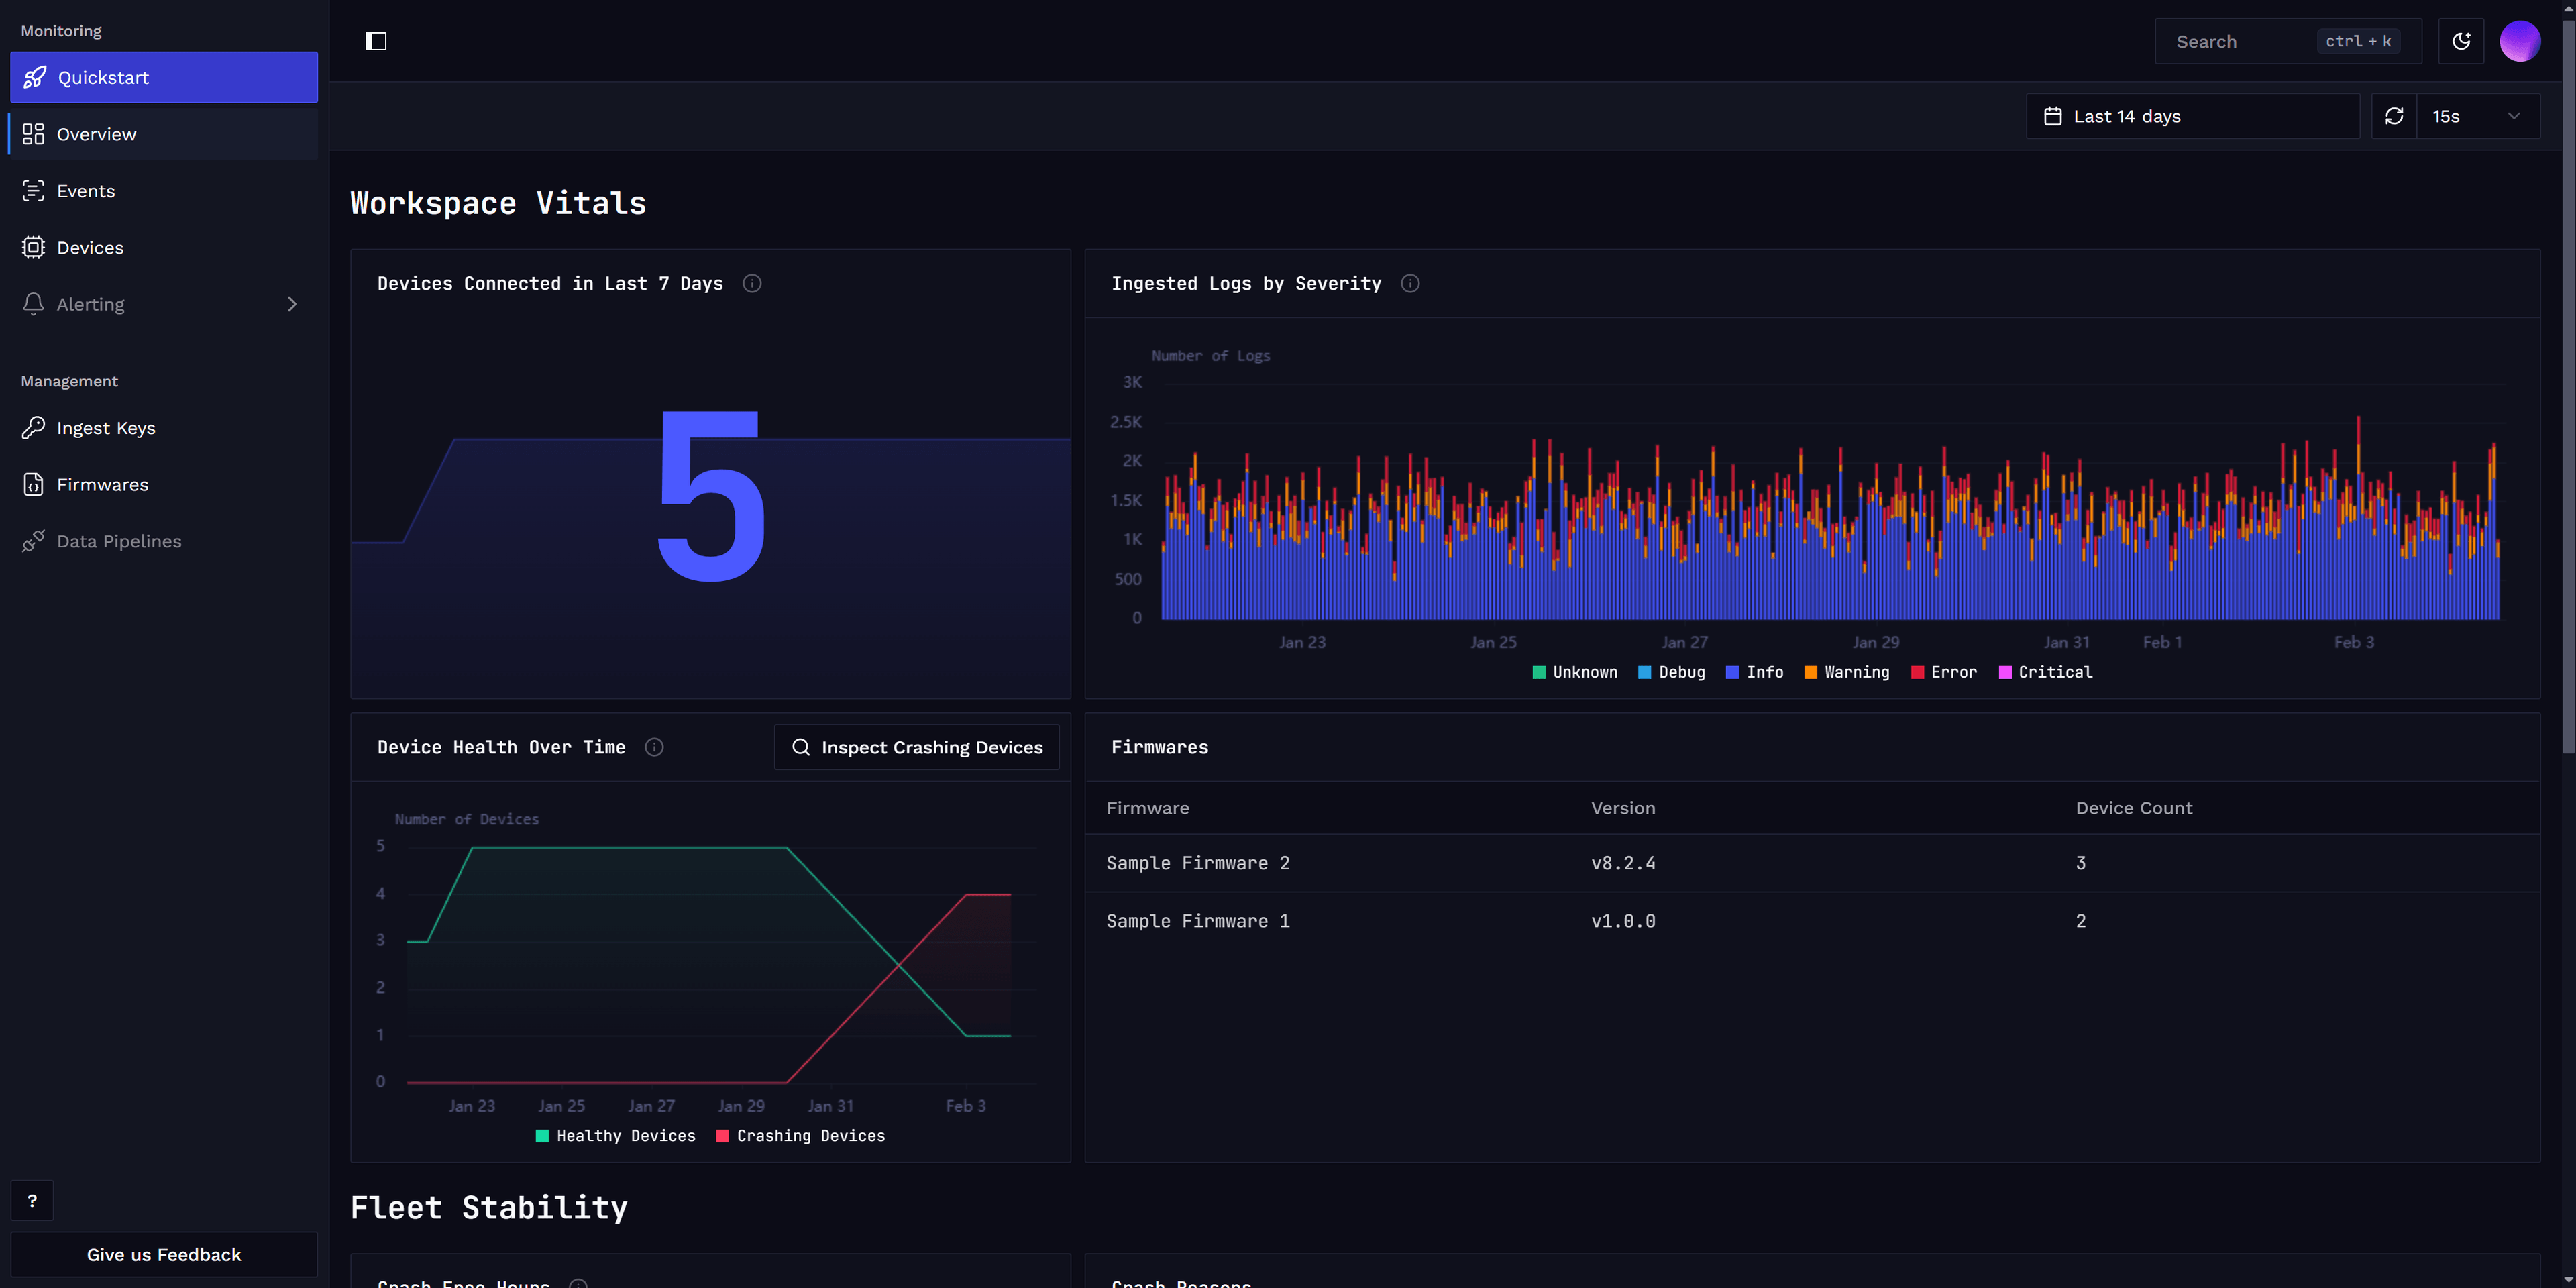The width and height of the screenshot is (2576, 1288).
Task: Open the Last 14 days date picker
Action: pyautogui.click(x=2192, y=116)
